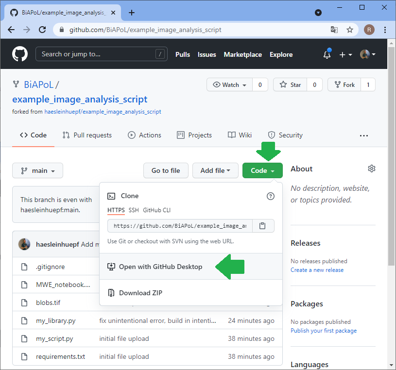396x370 pixels.
Task: Click the About settings gear icon
Action: click(372, 168)
